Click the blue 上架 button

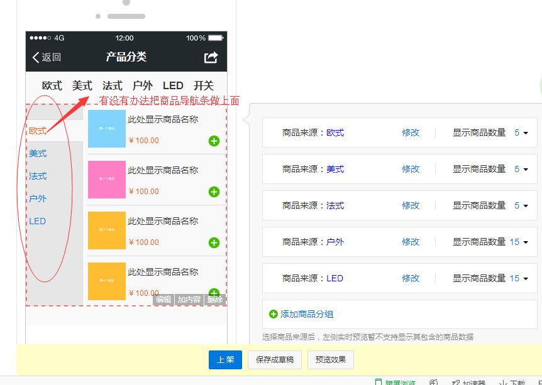tap(224, 360)
